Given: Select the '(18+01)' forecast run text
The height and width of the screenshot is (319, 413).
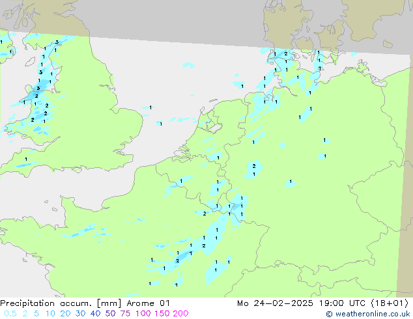Looking at the screenshot, I should coord(390,303).
